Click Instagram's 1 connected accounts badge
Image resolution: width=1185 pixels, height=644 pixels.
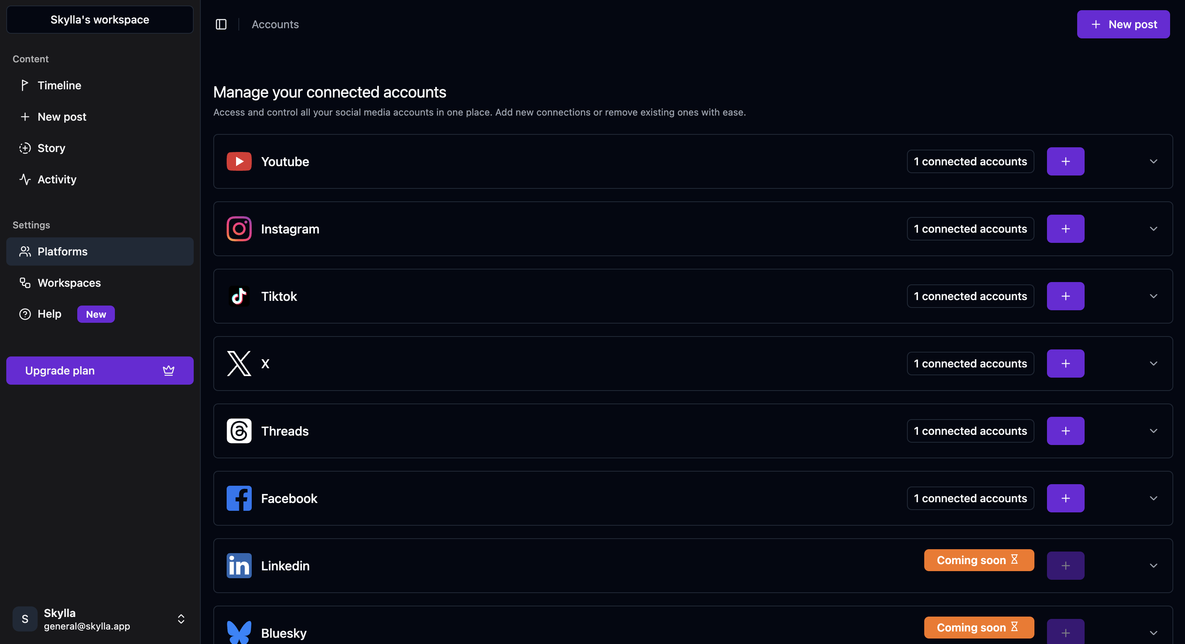click(x=970, y=229)
